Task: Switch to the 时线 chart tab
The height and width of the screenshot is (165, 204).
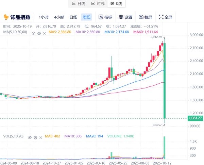Action: point(98,4)
